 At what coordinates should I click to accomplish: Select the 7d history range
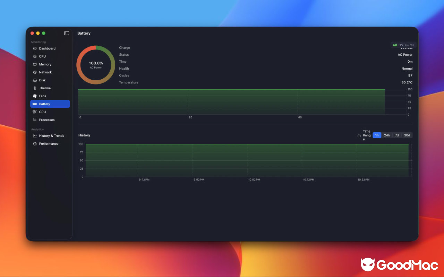pos(397,135)
